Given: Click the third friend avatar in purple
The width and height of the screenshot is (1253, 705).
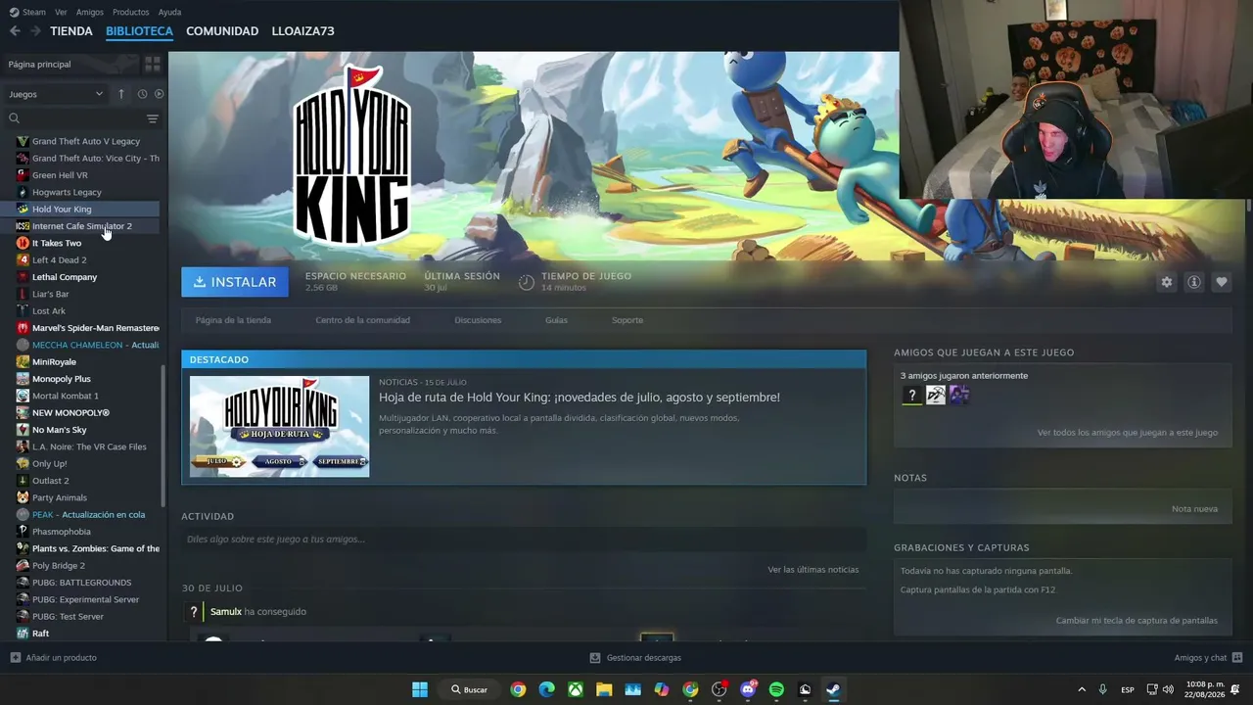Looking at the screenshot, I should [959, 395].
